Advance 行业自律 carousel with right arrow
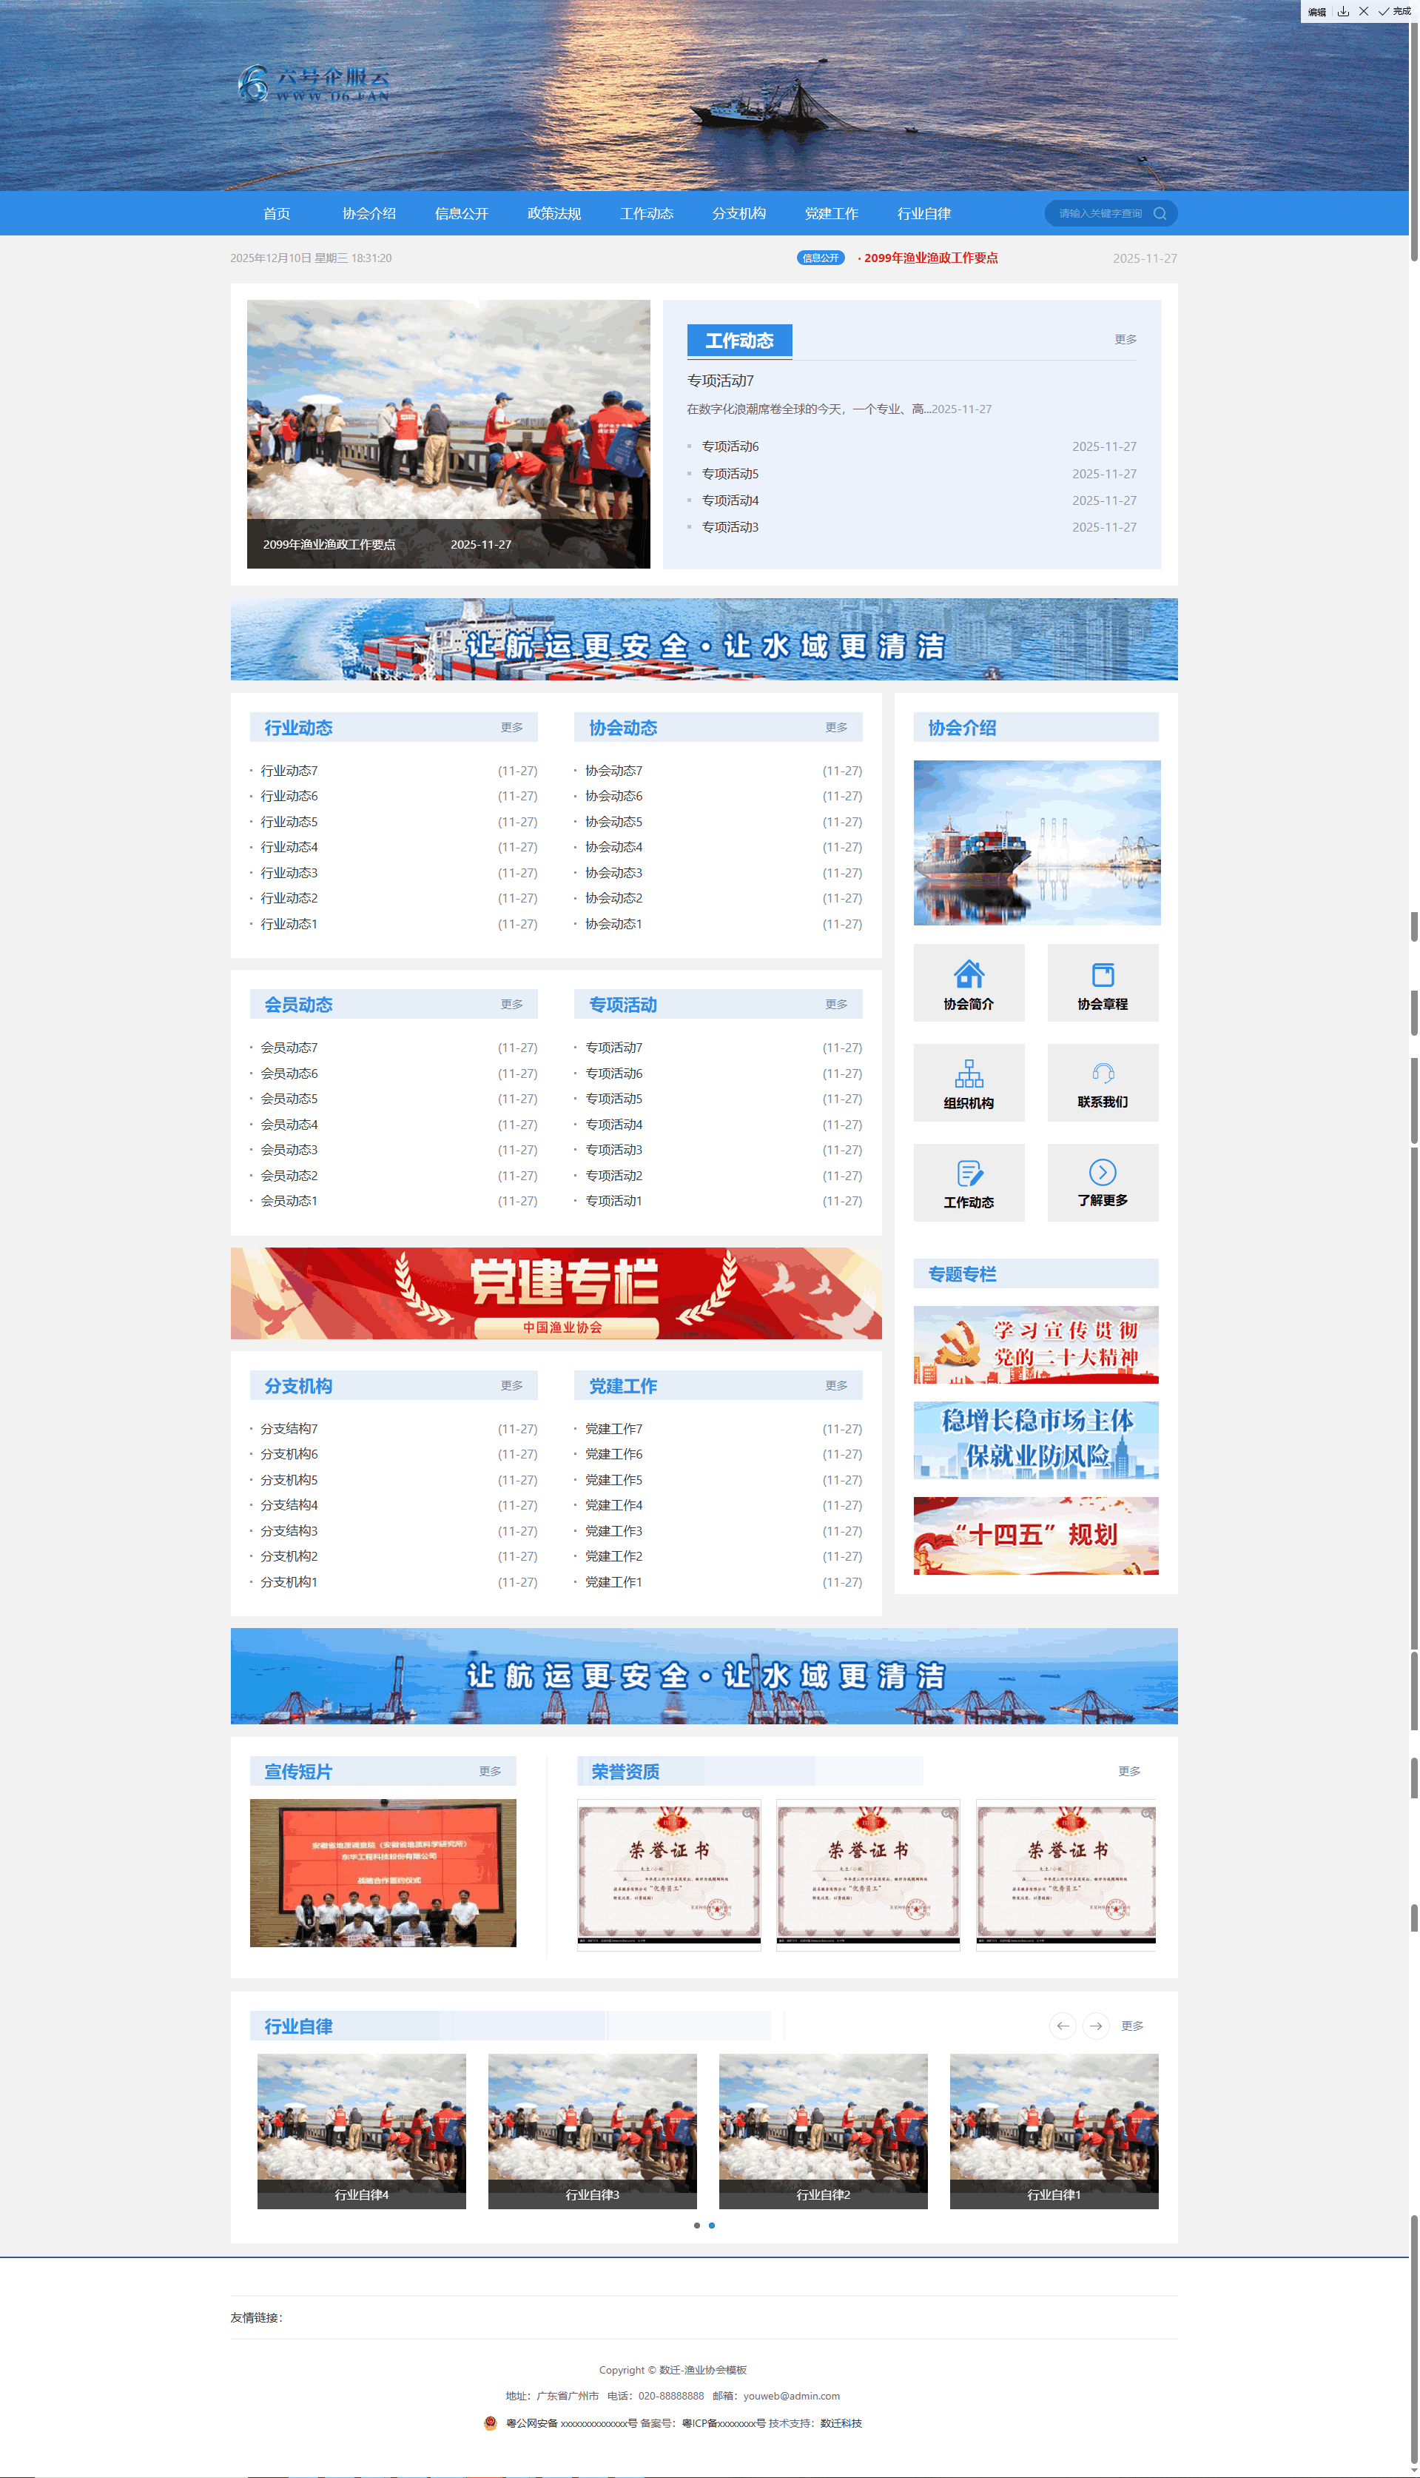Viewport: 1420px width, 2478px height. [1095, 2026]
